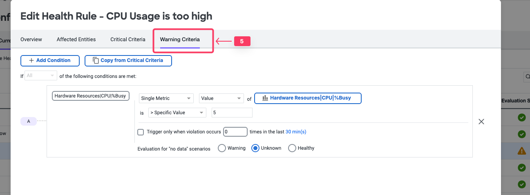Screen dimensions: 530x195
Task: Switch to the Critical Criteria tab
Action: coord(127,40)
